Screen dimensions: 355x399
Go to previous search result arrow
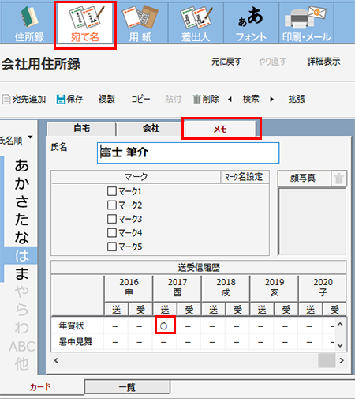point(230,100)
